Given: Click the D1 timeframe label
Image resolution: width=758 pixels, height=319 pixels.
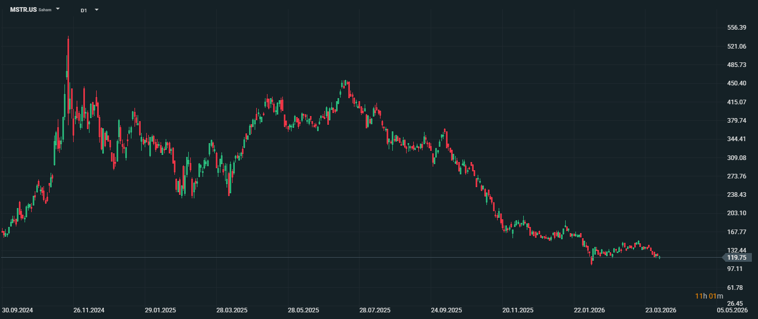Looking at the screenshot, I should coord(83,10).
